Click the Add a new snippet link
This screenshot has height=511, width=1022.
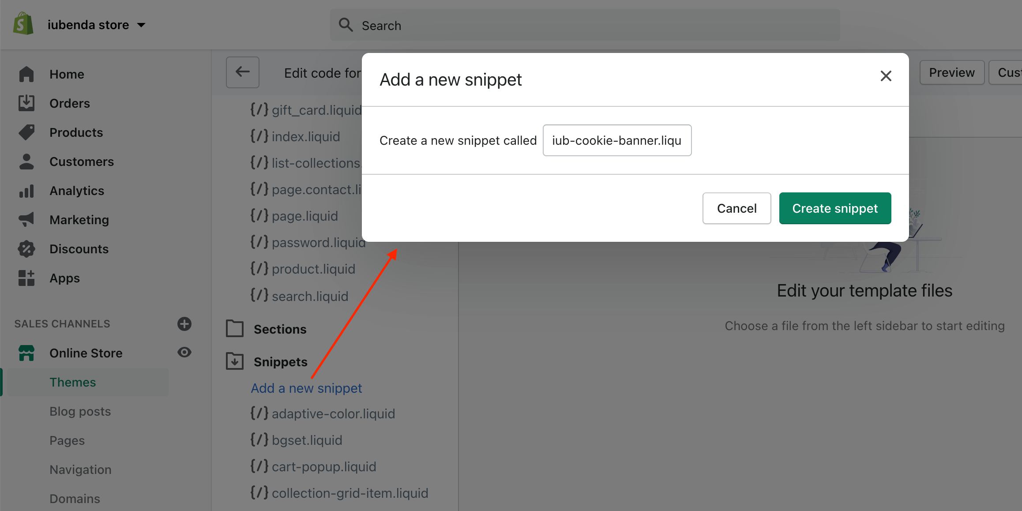306,388
